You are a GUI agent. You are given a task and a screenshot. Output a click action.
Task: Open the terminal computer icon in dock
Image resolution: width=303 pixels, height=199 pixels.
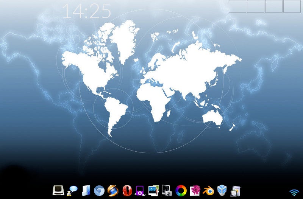coord(58,190)
